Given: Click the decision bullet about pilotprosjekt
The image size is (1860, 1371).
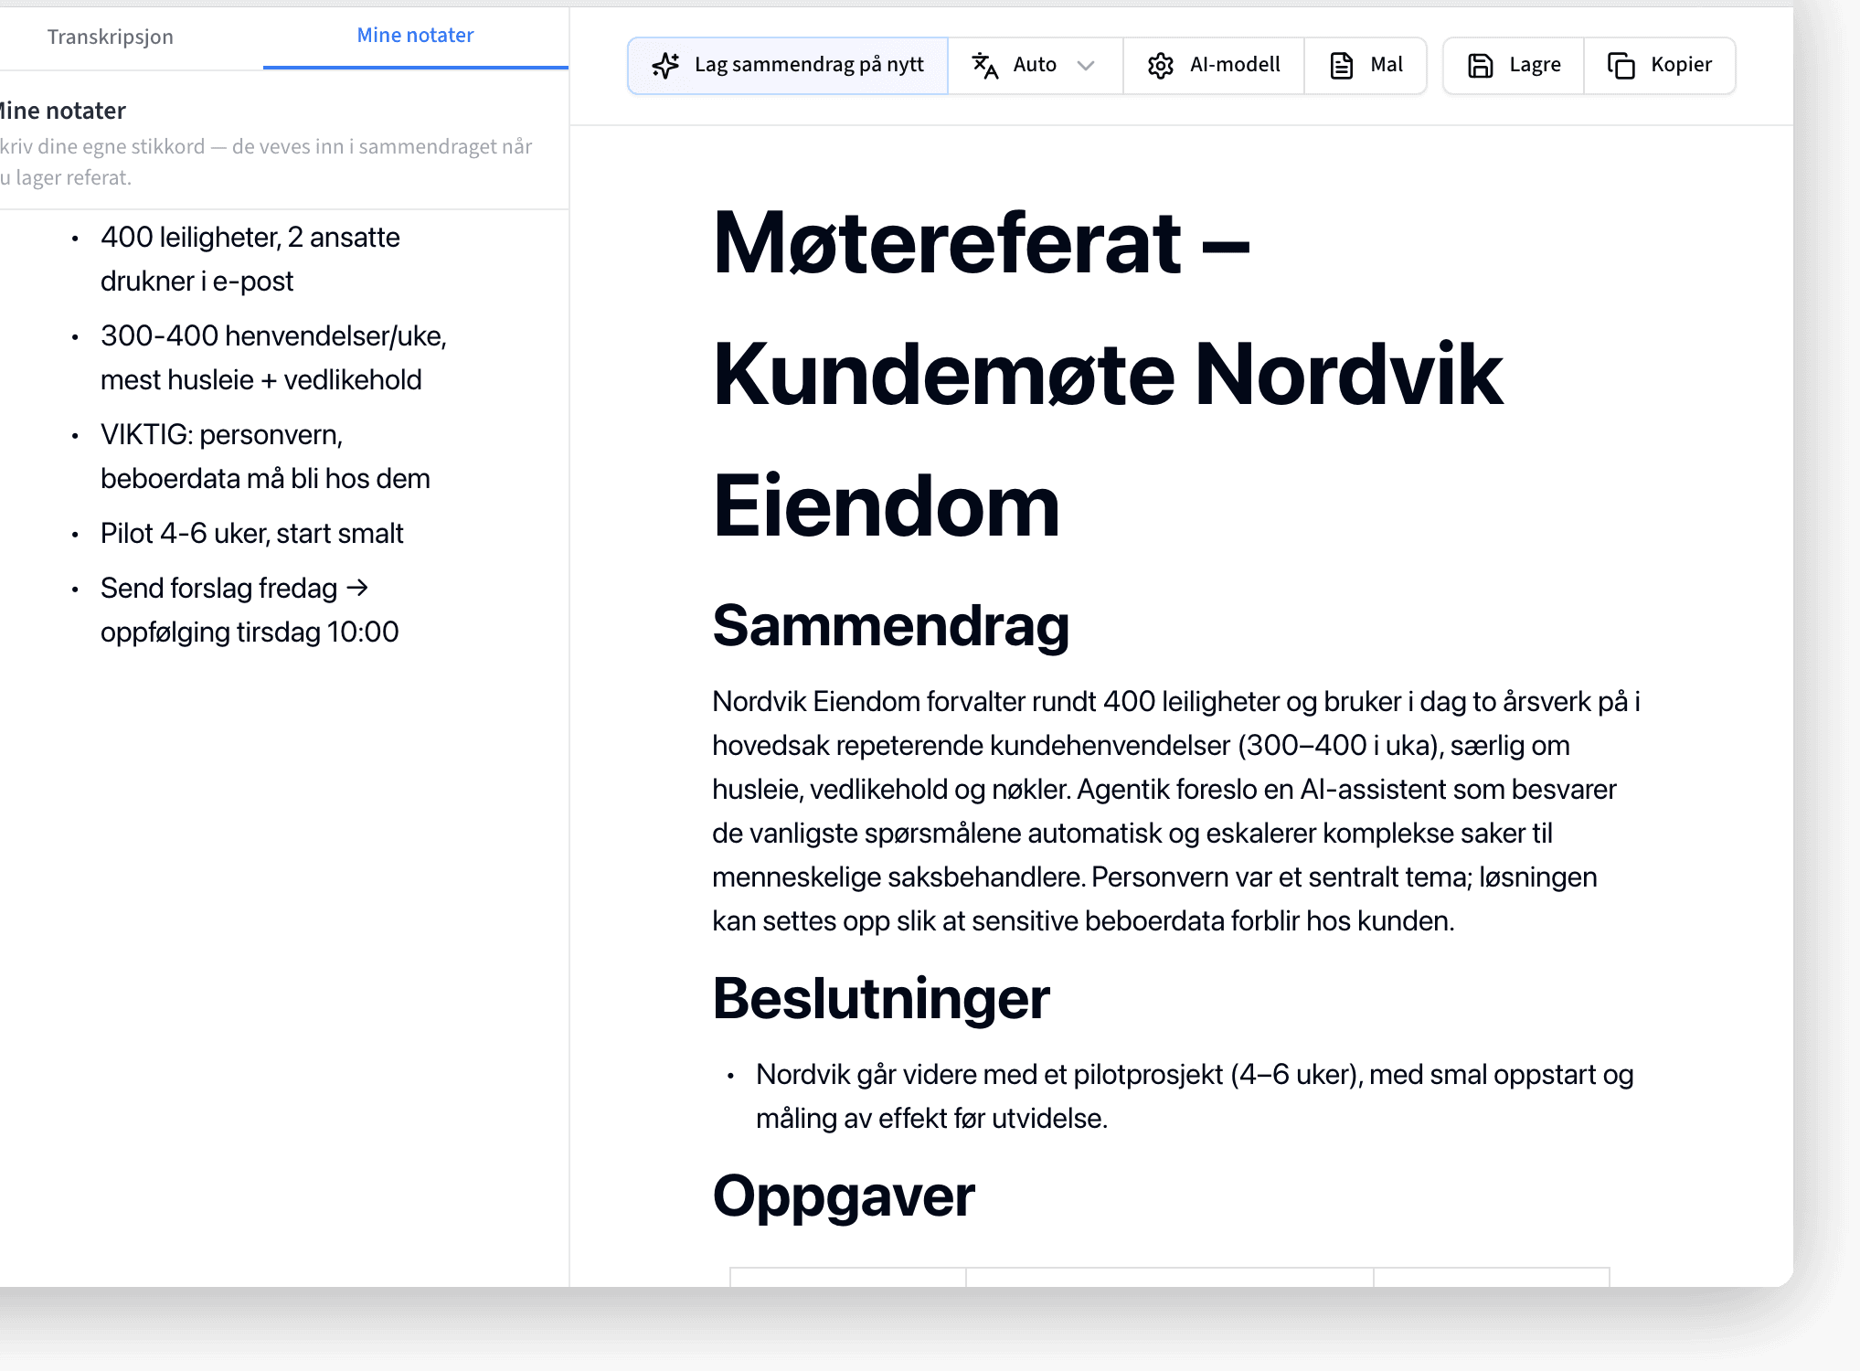Looking at the screenshot, I should [x=1194, y=1096].
